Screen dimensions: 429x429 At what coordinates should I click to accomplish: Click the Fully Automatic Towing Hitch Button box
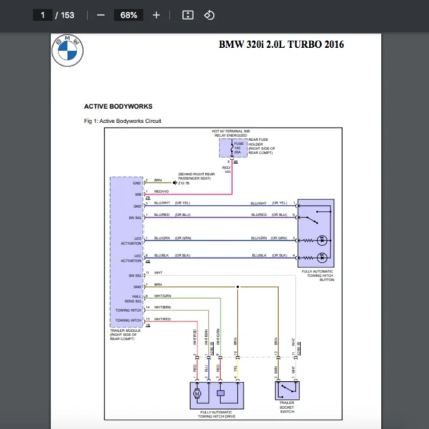tap(315, 232)
